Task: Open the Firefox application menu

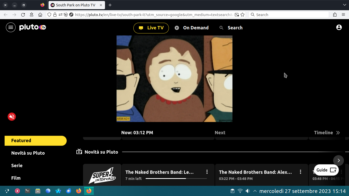Action: (343, 15)
